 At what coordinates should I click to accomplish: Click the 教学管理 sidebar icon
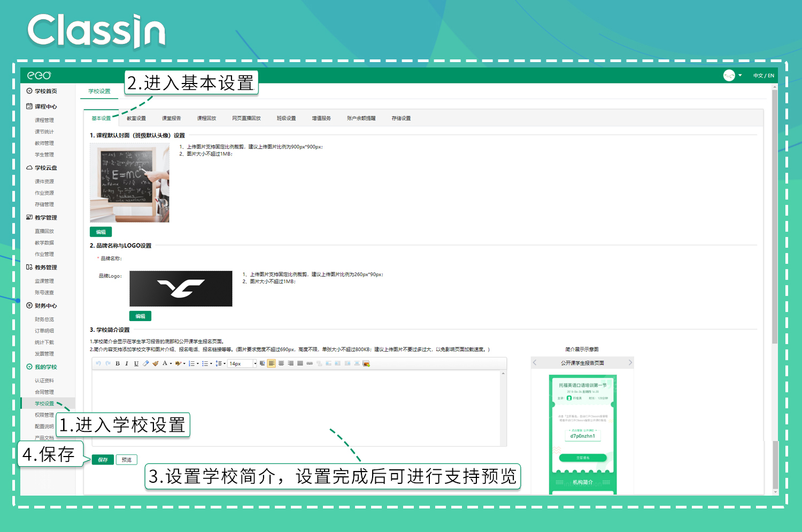(x=29, y=217)
